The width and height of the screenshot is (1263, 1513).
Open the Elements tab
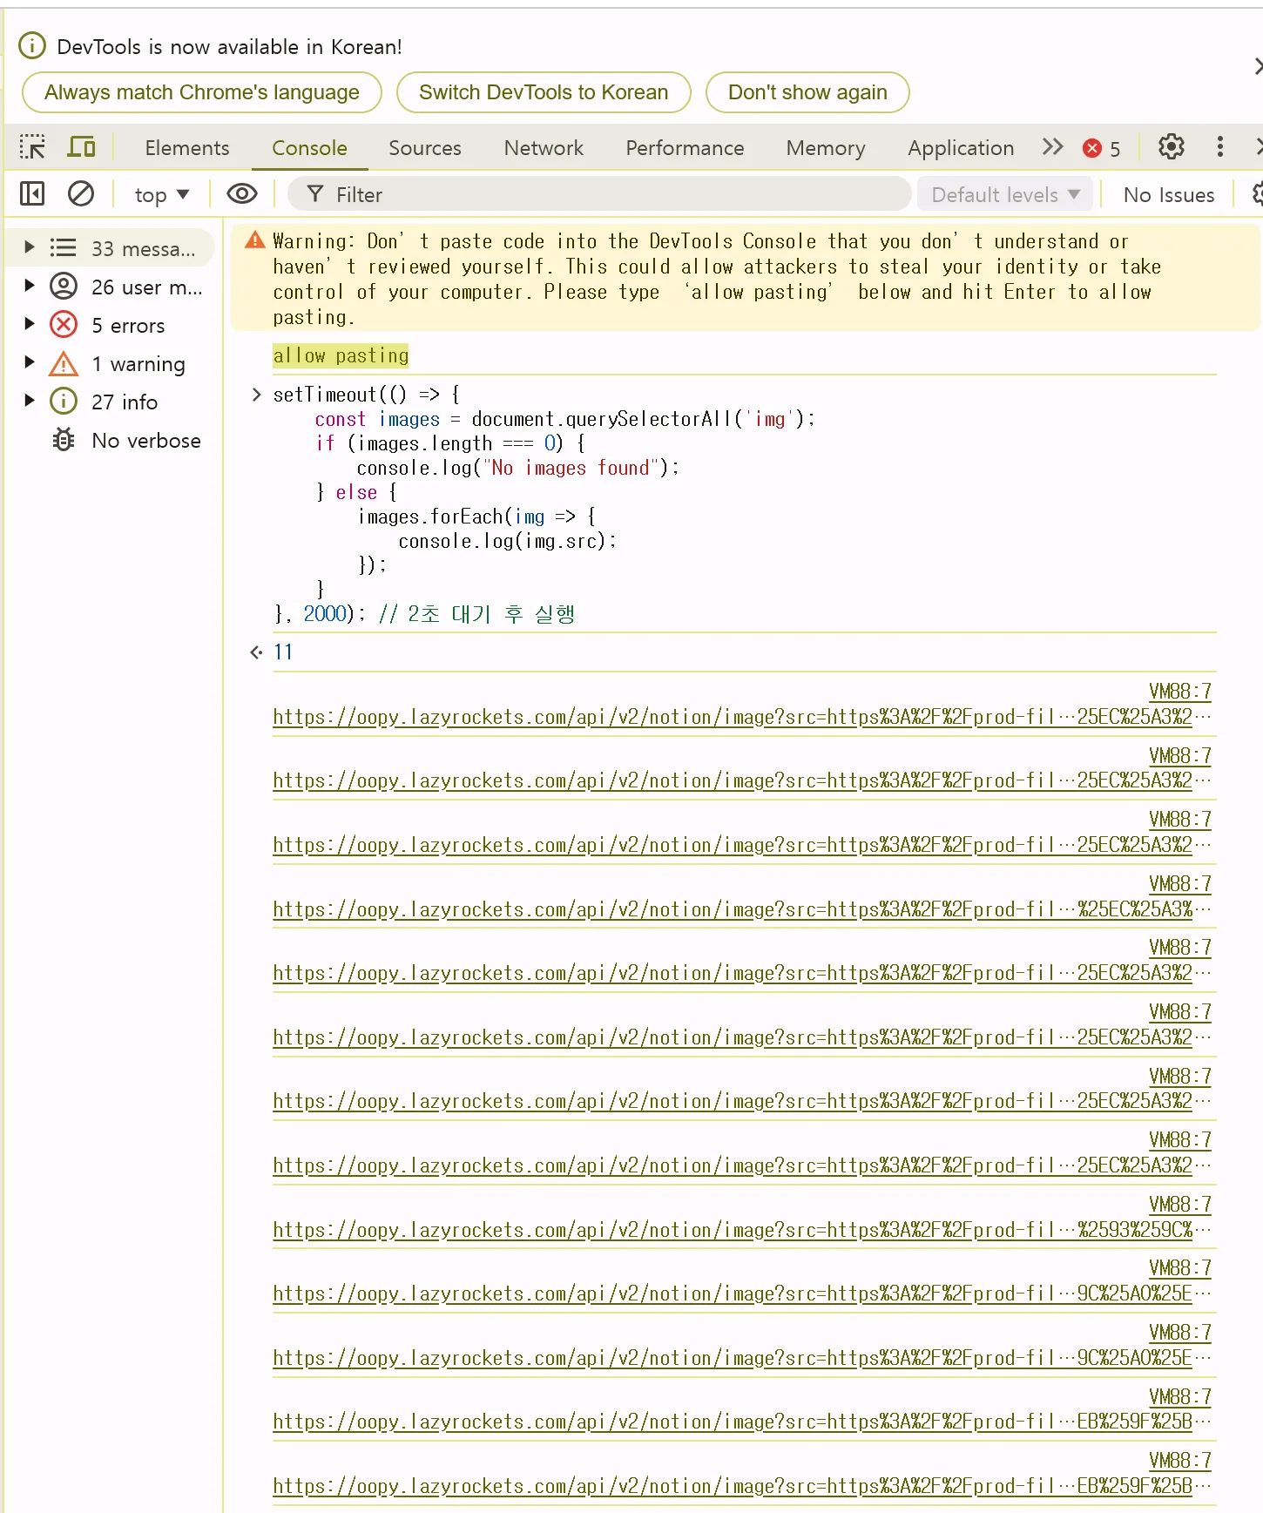tap(186, 148)
